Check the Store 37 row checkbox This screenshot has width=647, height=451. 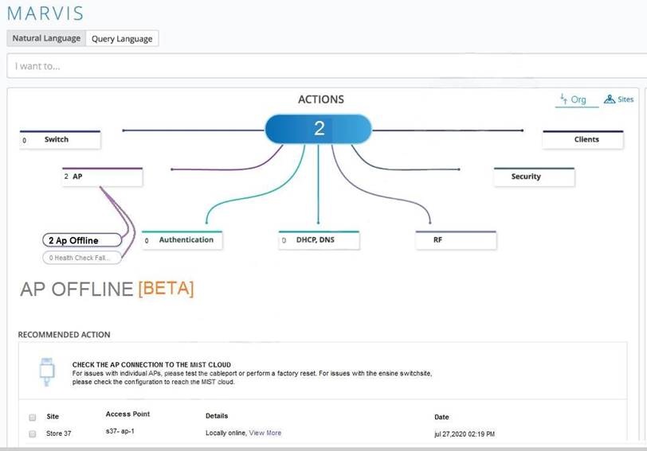tap(33, 434)
